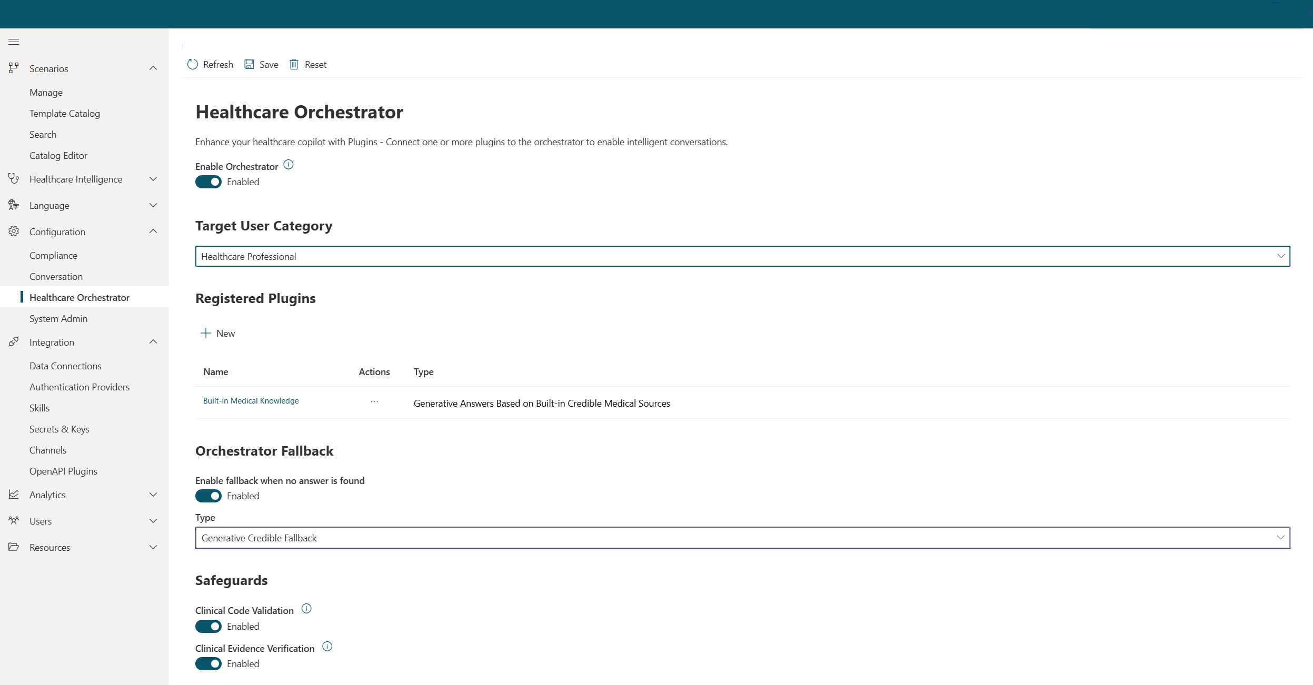Click the Configuration gear icon in sidebar

coord(14,231)
